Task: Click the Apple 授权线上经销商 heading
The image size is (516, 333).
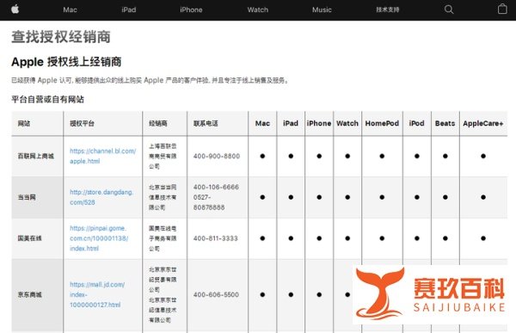Action: 66,62
